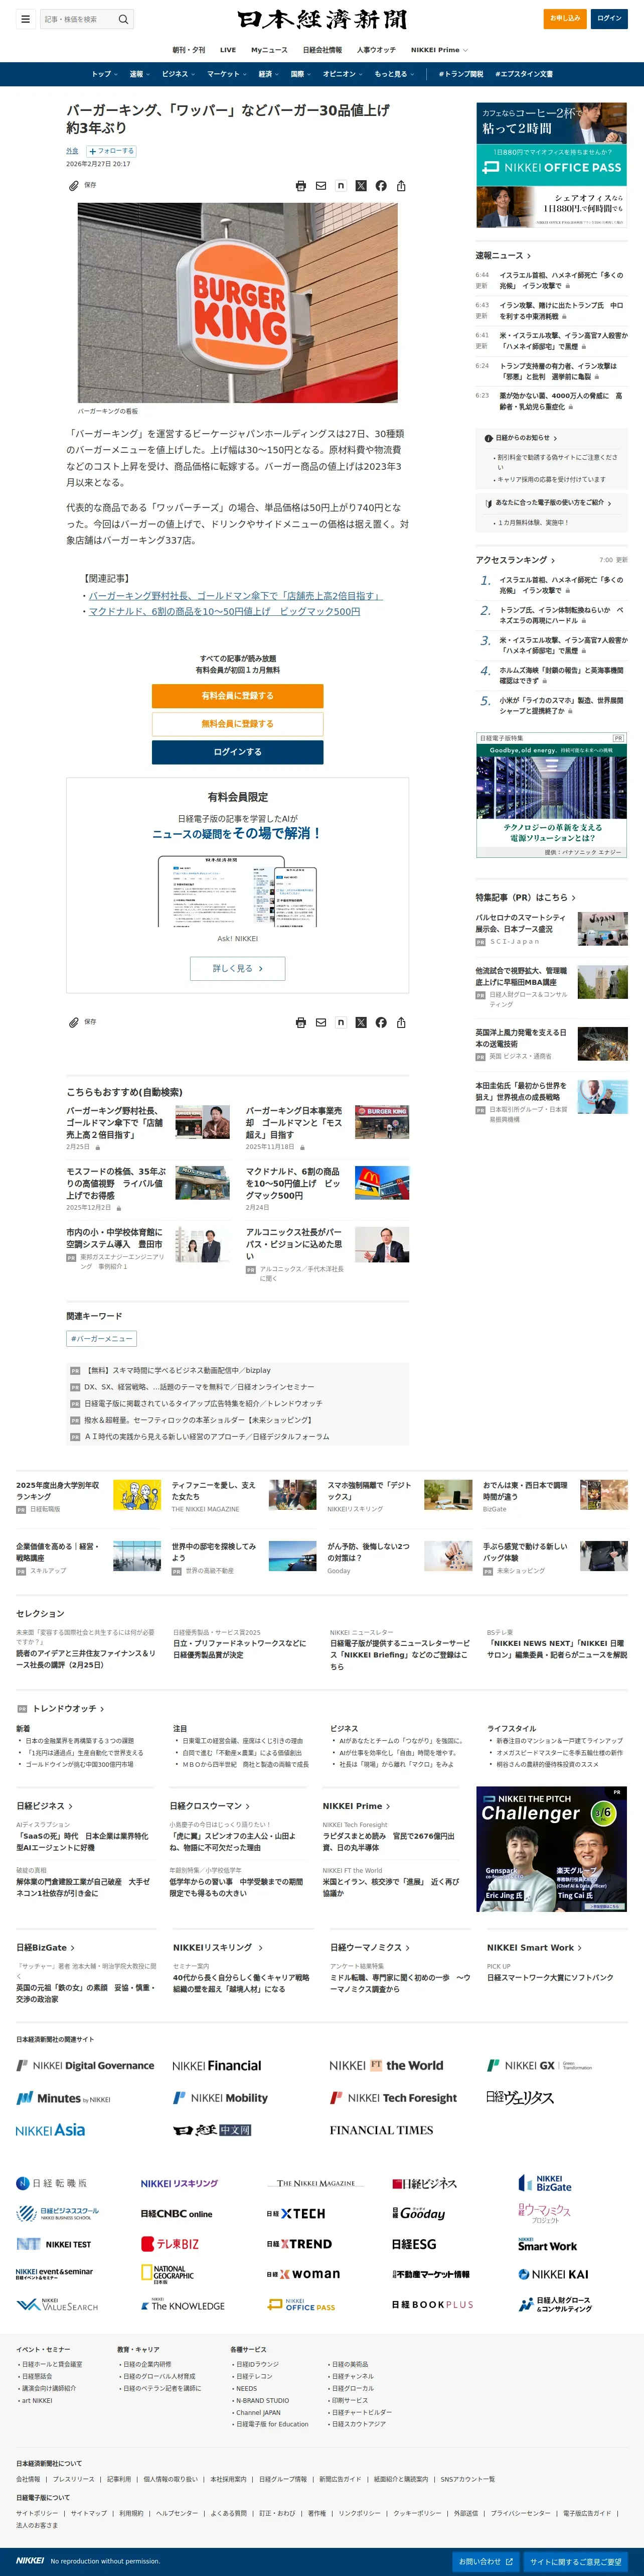Open the 日経転職版 logo link
The width and height of the screenshot is (644, 2576).
click(x=52, y=2183)
